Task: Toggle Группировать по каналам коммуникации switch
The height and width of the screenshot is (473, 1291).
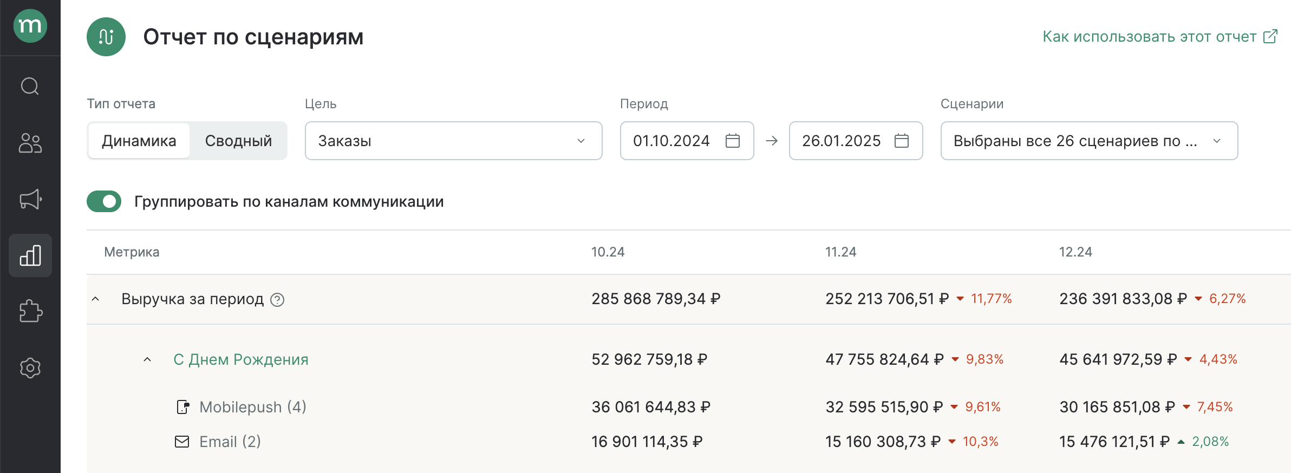Action: pos(104,201)
